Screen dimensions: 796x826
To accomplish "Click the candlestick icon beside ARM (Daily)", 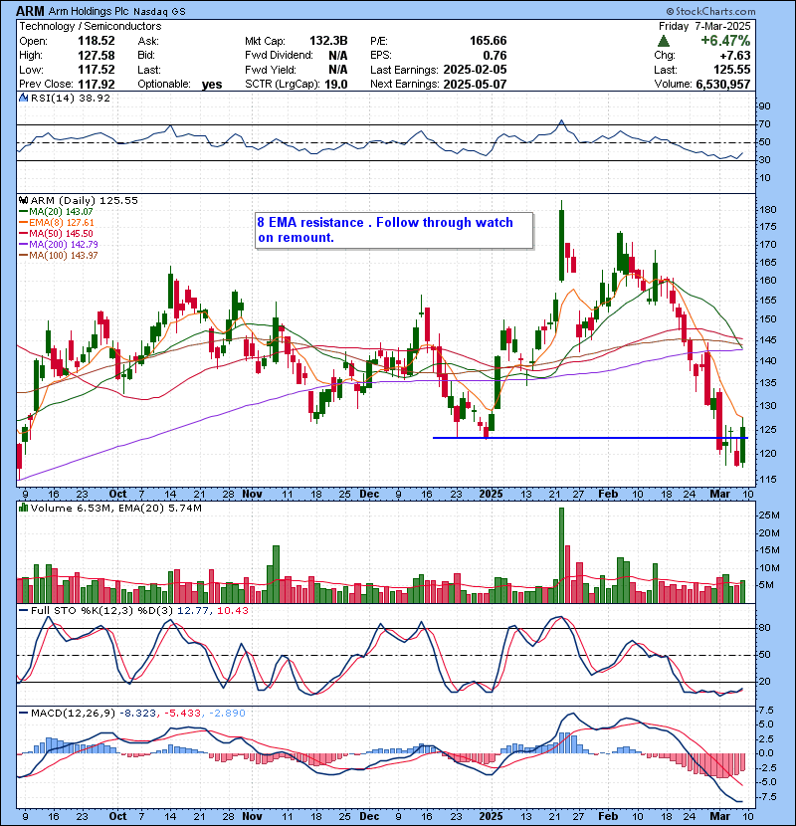I will tap(23, 200).
